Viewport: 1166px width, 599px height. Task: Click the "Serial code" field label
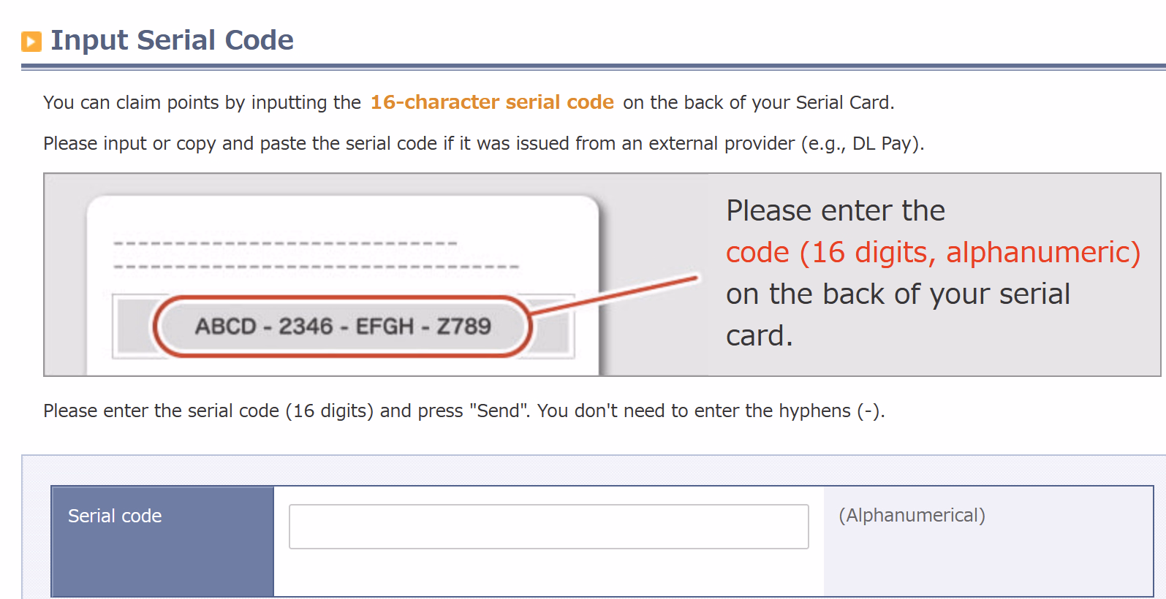tap(115, 516)
